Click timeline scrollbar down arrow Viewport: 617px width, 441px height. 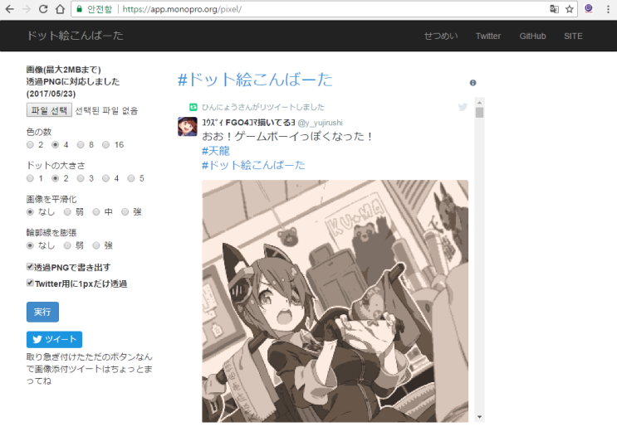pos(479,417)
